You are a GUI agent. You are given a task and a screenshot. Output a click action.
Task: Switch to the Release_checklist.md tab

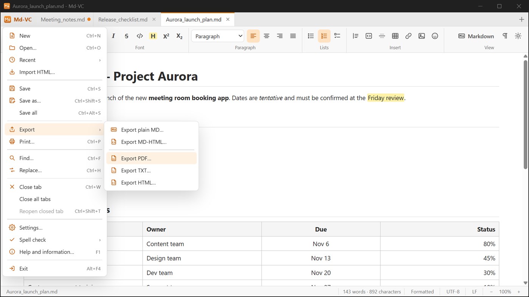coord(123,19)
